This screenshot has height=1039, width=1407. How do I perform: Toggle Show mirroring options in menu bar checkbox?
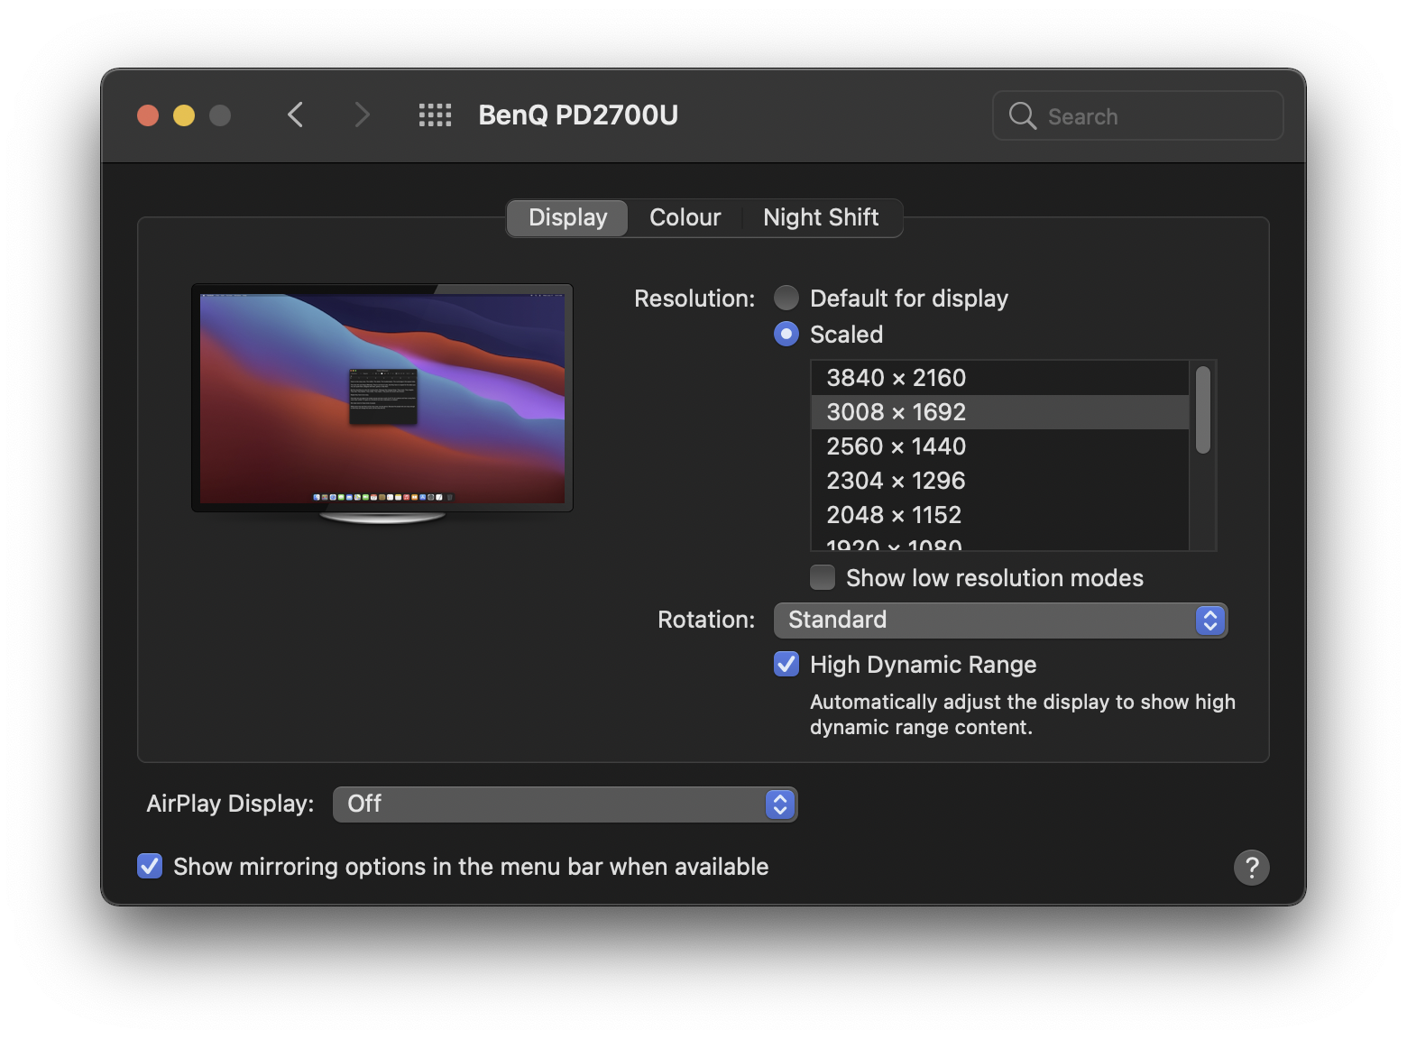pyautogui.click(x=150, y=866)
